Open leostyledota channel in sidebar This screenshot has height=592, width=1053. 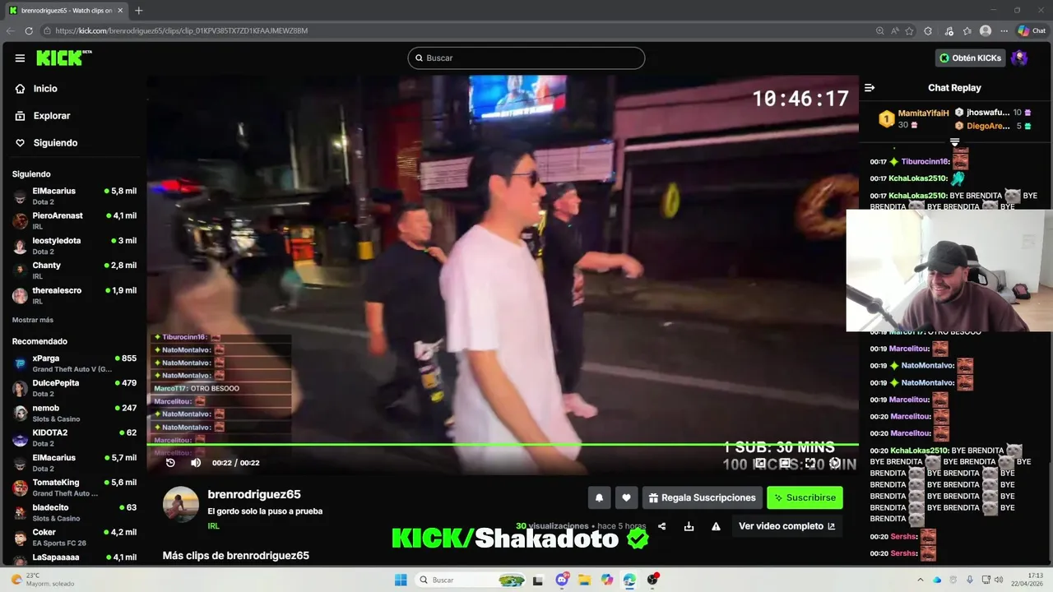click(x=74, y=245)
